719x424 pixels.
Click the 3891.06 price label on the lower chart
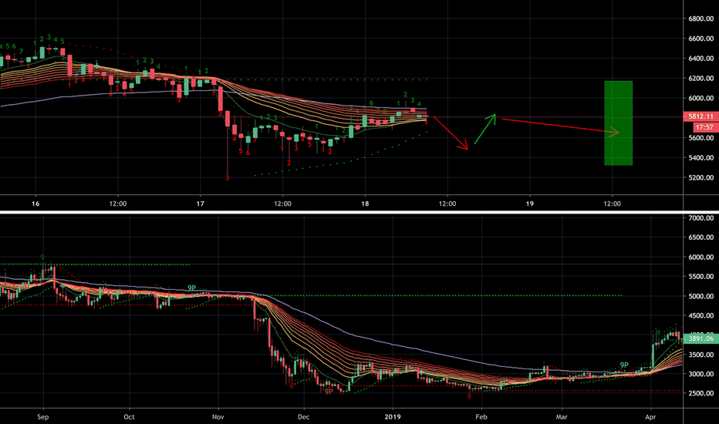coord(700,338)
